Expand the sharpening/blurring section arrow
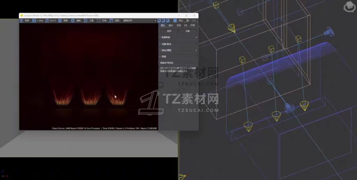The image size is (357, 180). click(160, 50)
